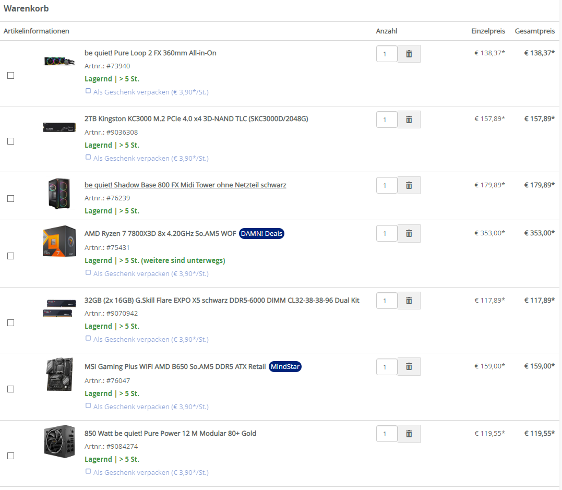Click article number #76047
Image resolution: width=562 pixels, height=490 pixels.
pyautogui.click(x=118, y=380)
